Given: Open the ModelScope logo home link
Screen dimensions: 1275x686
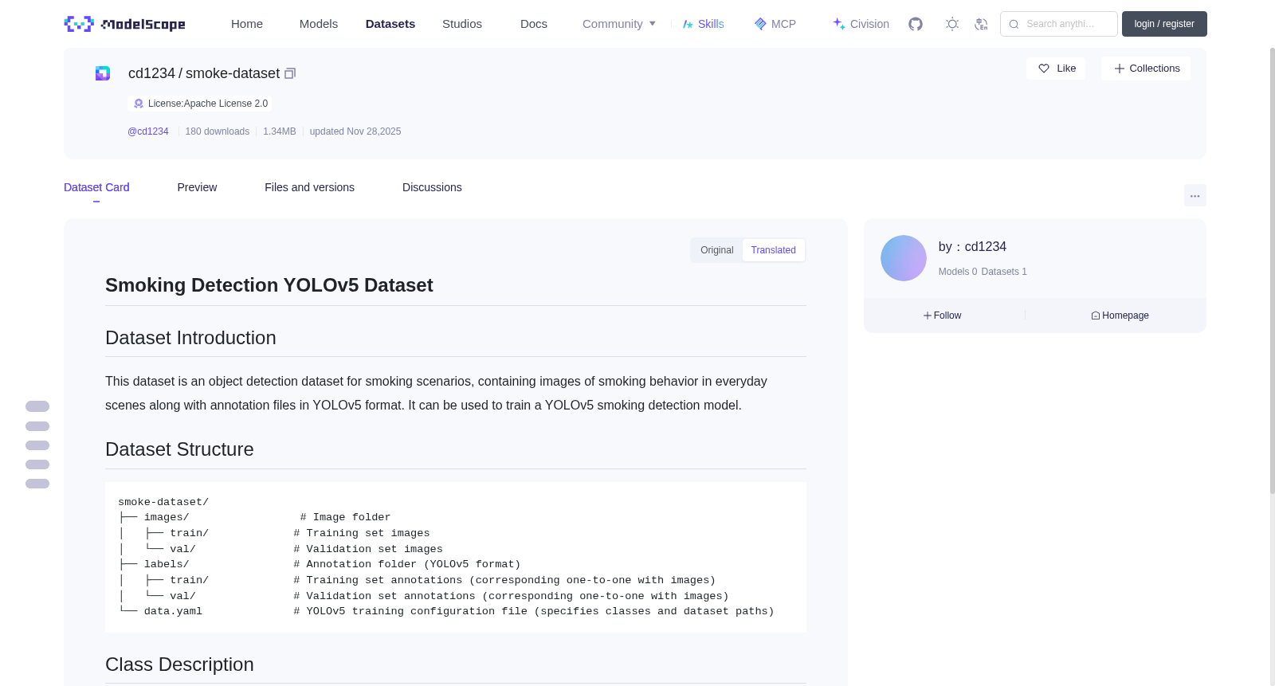Looking at the screenshot, I should point(125,24).
